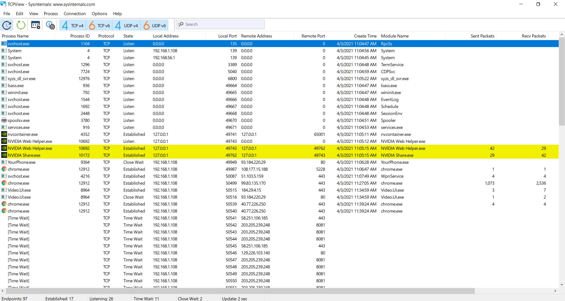
Task: Click the services.exe process icon
Action: click(4, 127)
